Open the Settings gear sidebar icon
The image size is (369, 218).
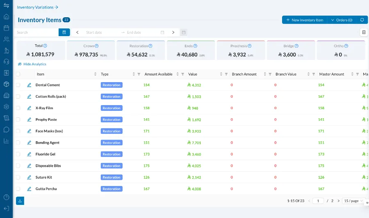tap(6, 107)
